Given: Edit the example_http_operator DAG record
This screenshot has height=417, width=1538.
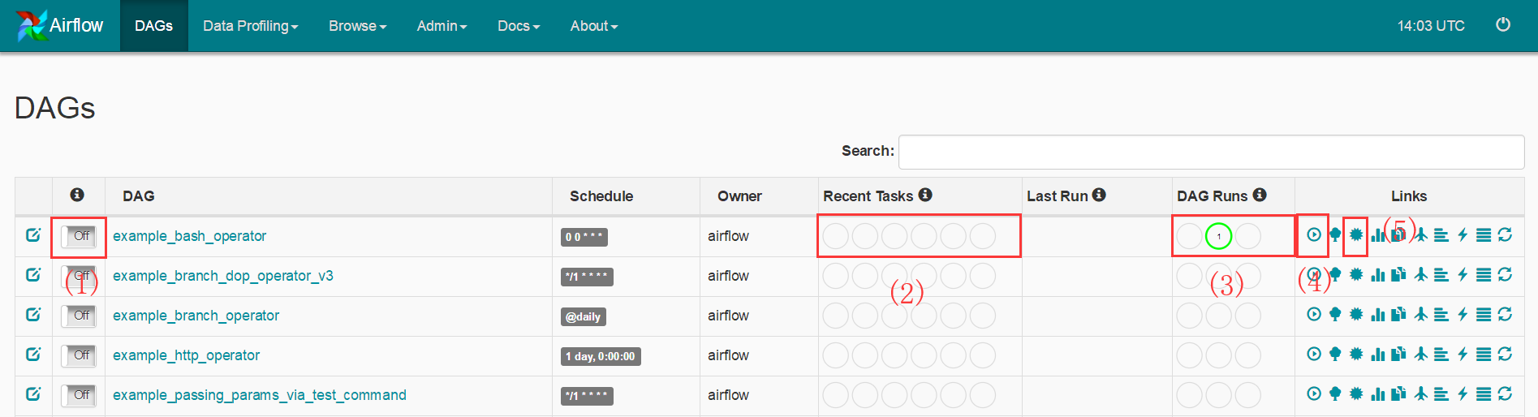Looking at the screenshot, I should [x=33, y=355].
